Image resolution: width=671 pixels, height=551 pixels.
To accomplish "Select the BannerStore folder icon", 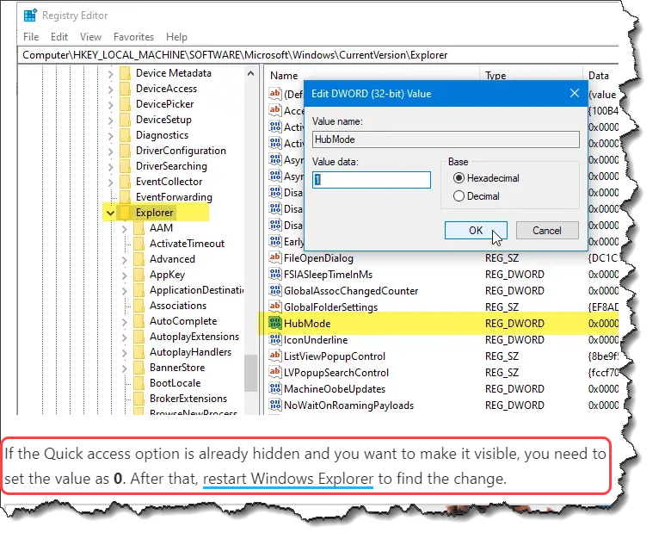I will click(139, 368).
